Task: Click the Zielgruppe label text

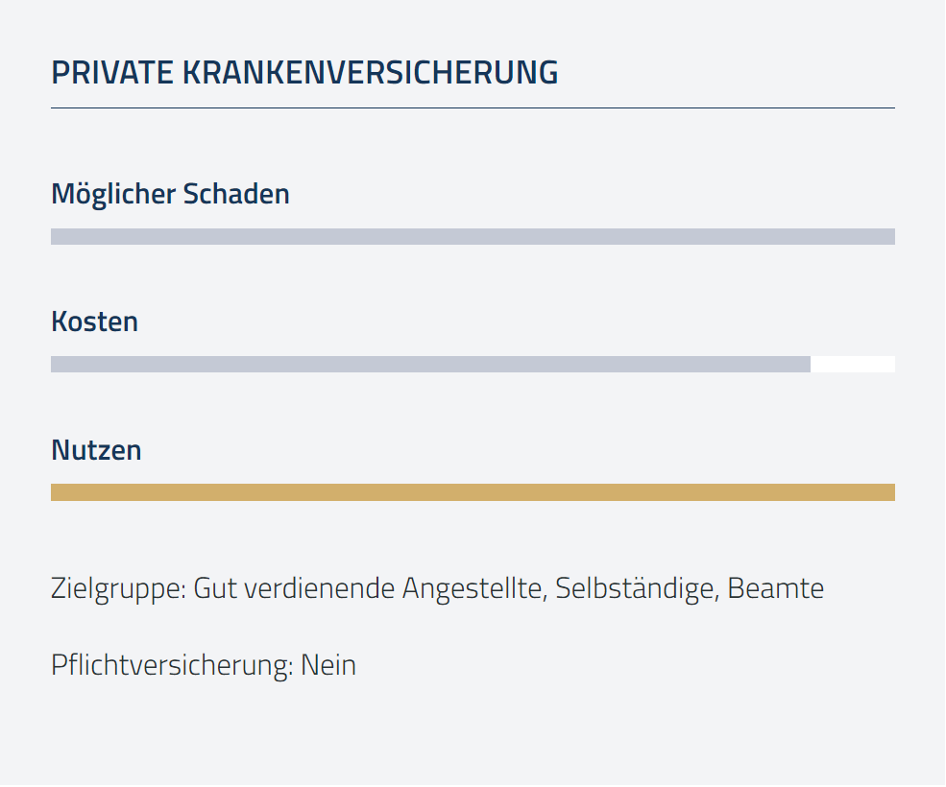Action: tap(119, 589)
